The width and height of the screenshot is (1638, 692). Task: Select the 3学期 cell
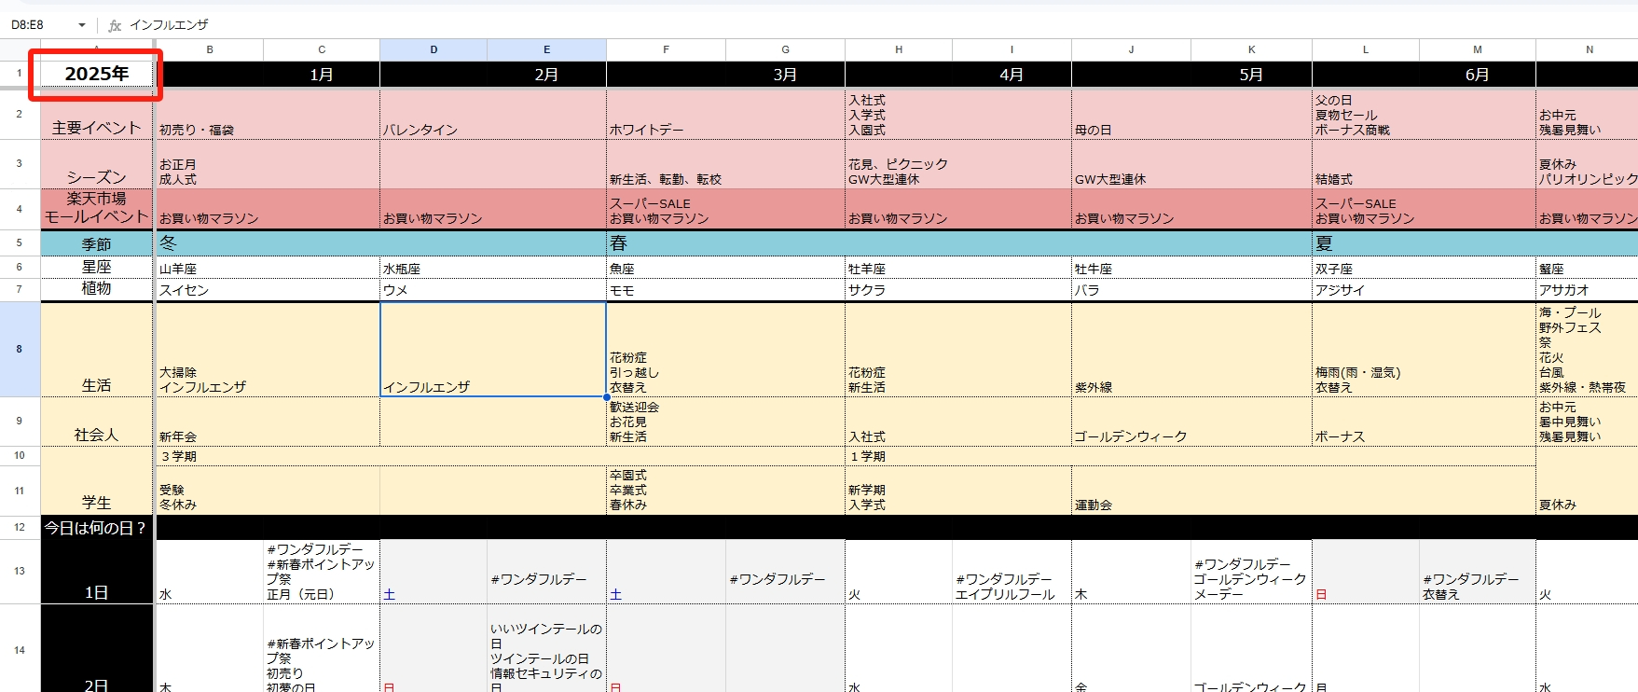(500, 456)
